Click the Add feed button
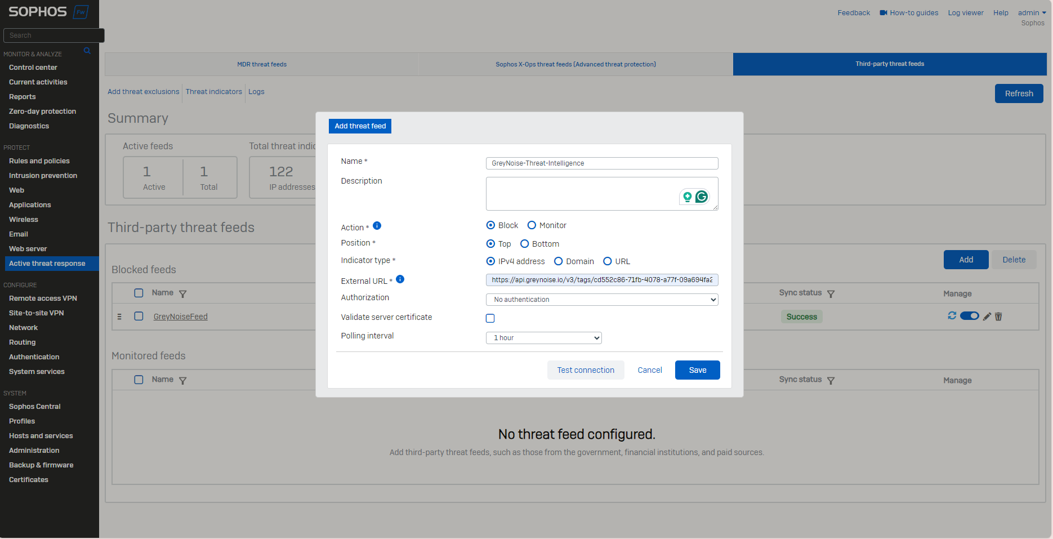Viewport: 1053px width, 539px height. click(966, 260)
